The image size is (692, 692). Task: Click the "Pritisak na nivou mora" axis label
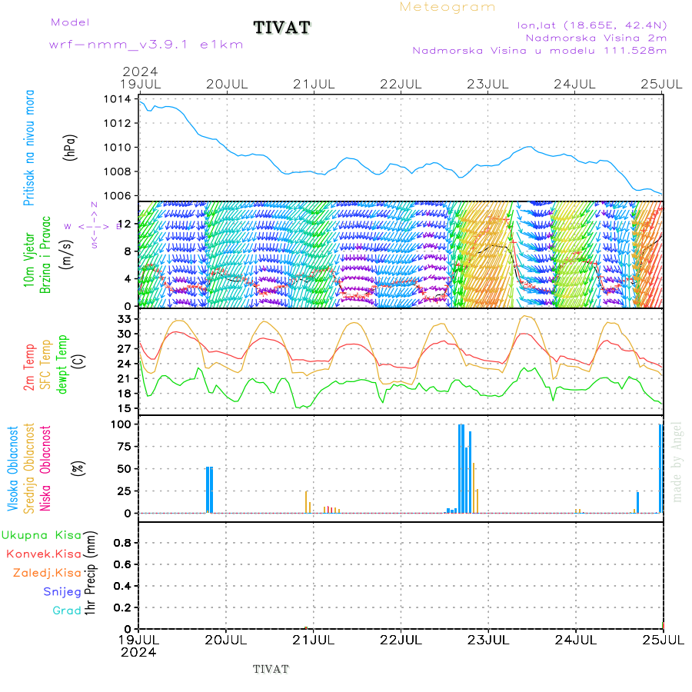tap(29, 148)
